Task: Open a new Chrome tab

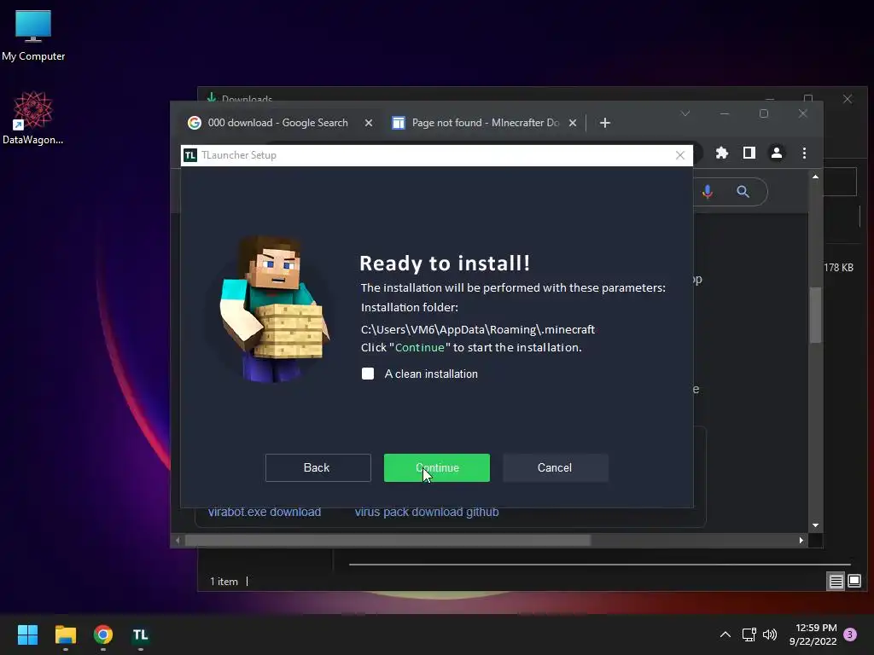Action: (605, 123)
